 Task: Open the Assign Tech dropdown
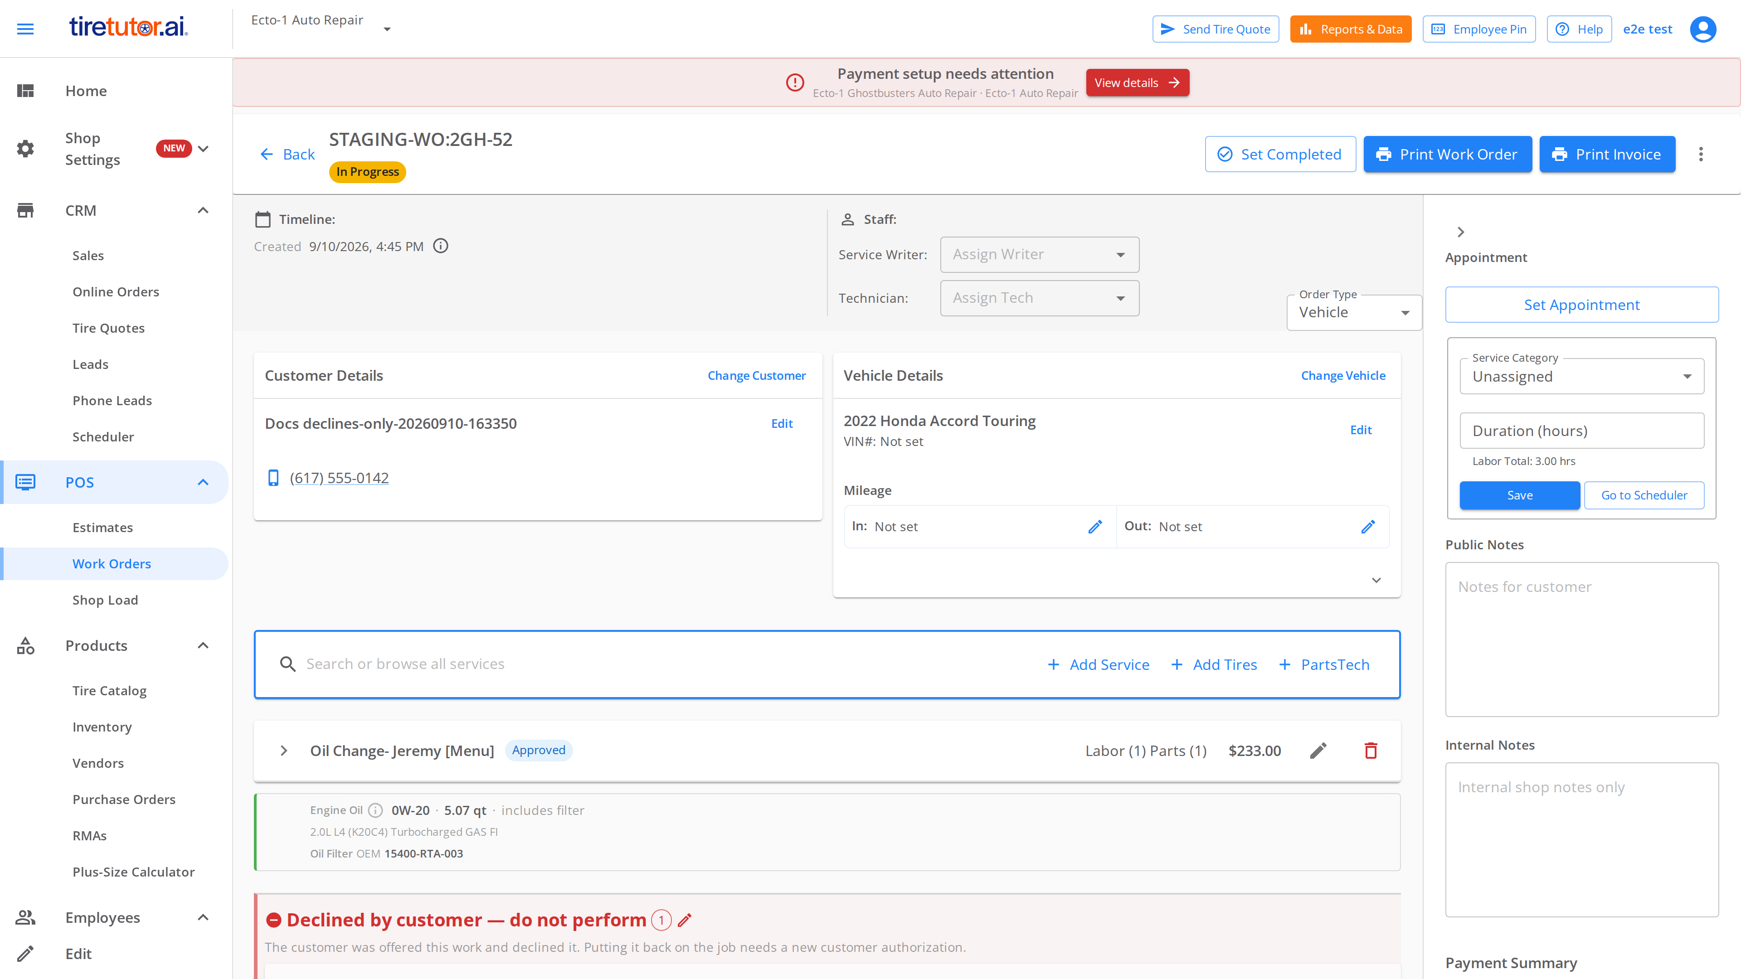point(1040,298)
